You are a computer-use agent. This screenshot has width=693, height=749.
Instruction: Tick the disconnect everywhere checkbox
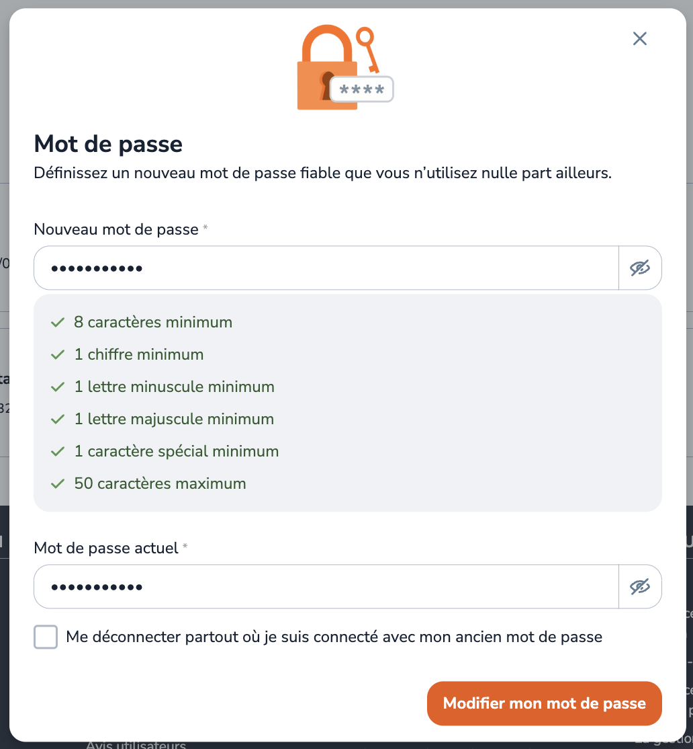[x=46, y=637]
